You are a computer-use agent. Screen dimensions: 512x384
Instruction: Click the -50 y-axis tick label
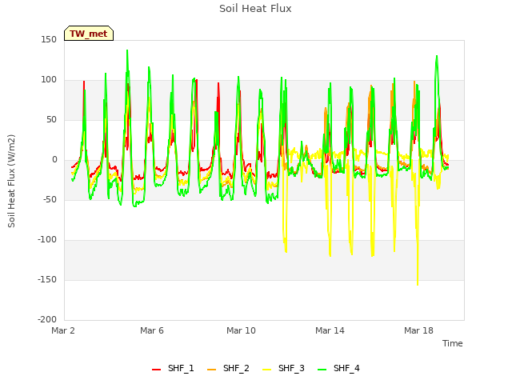coord(50,199)
